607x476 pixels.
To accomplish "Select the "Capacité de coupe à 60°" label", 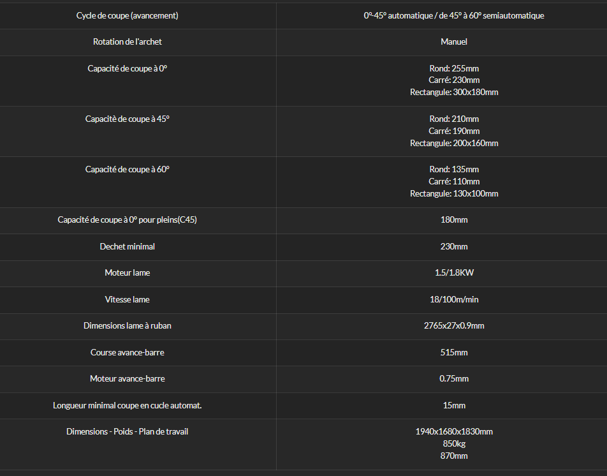I will [x=127, y=169].
